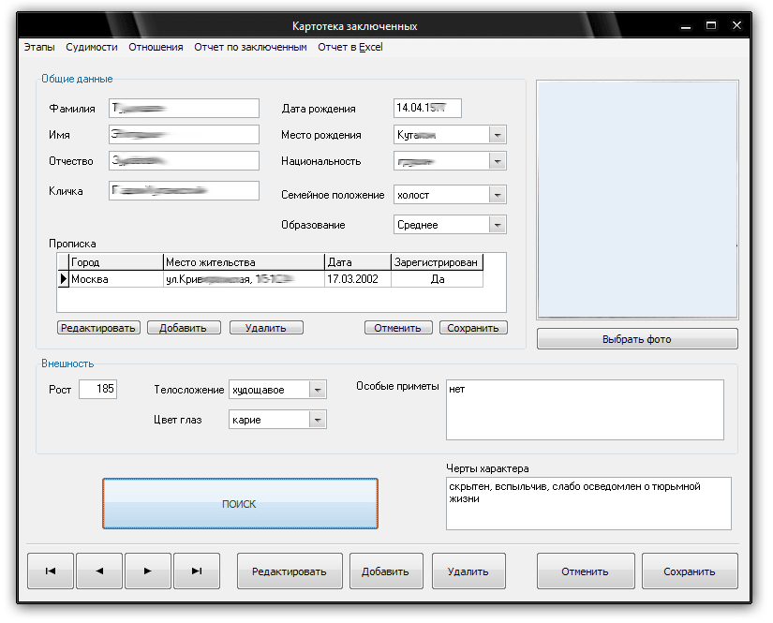This screenshot has height=623, width=773.
Task: Select the Москва row marker in grid
Action: (64, 279)
